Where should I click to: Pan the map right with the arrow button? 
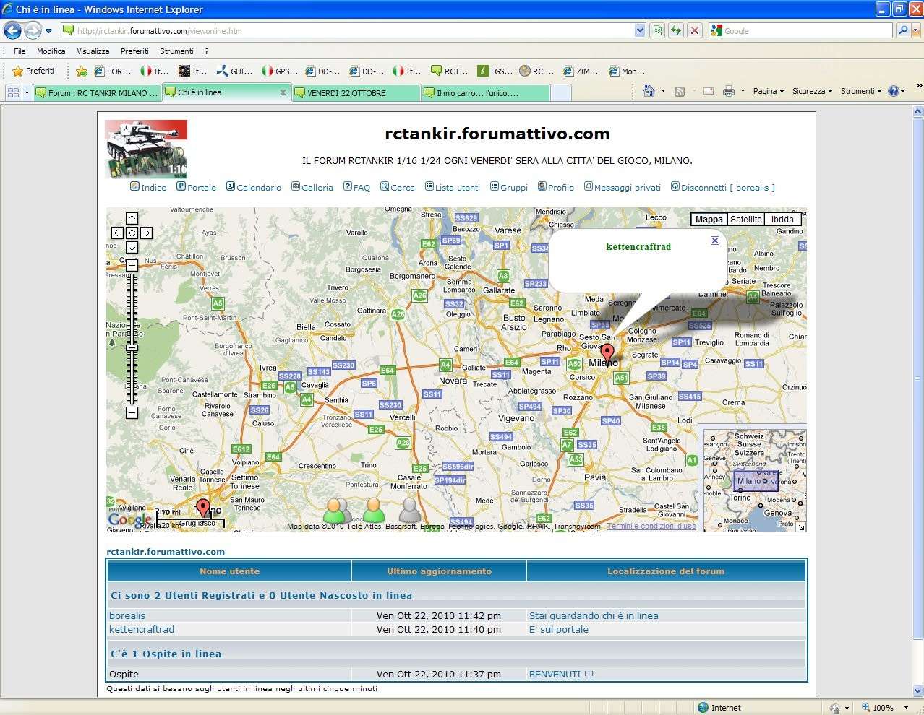146,233
